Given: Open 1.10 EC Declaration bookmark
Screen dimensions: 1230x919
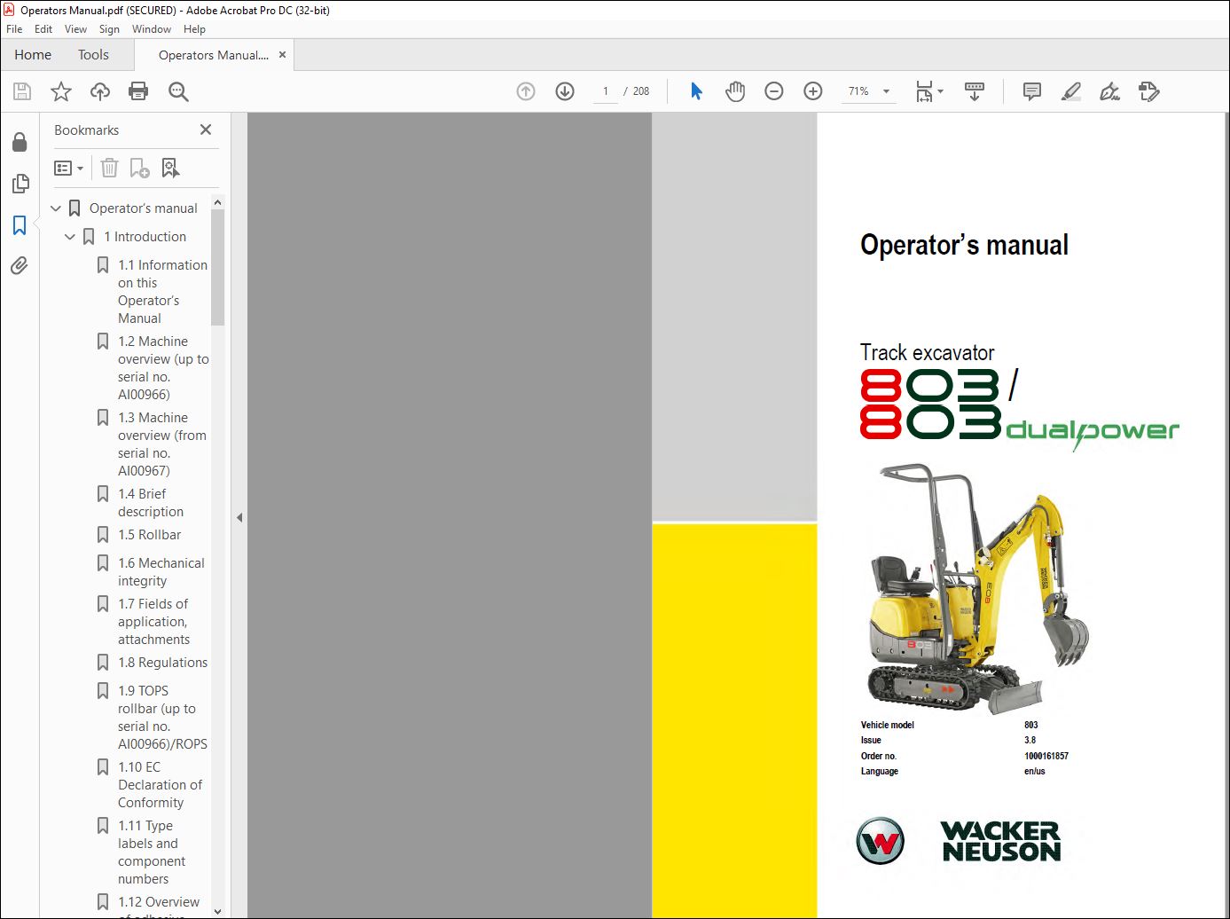Looking at the screenshot, I should (161, 785).
